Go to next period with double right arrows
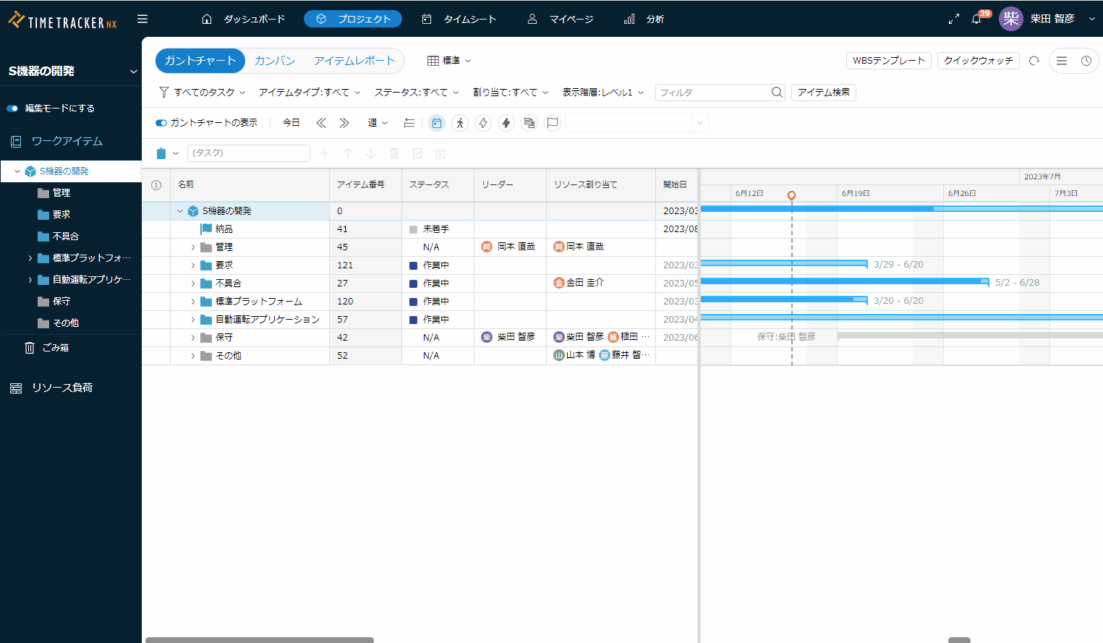 click(344, 123)
